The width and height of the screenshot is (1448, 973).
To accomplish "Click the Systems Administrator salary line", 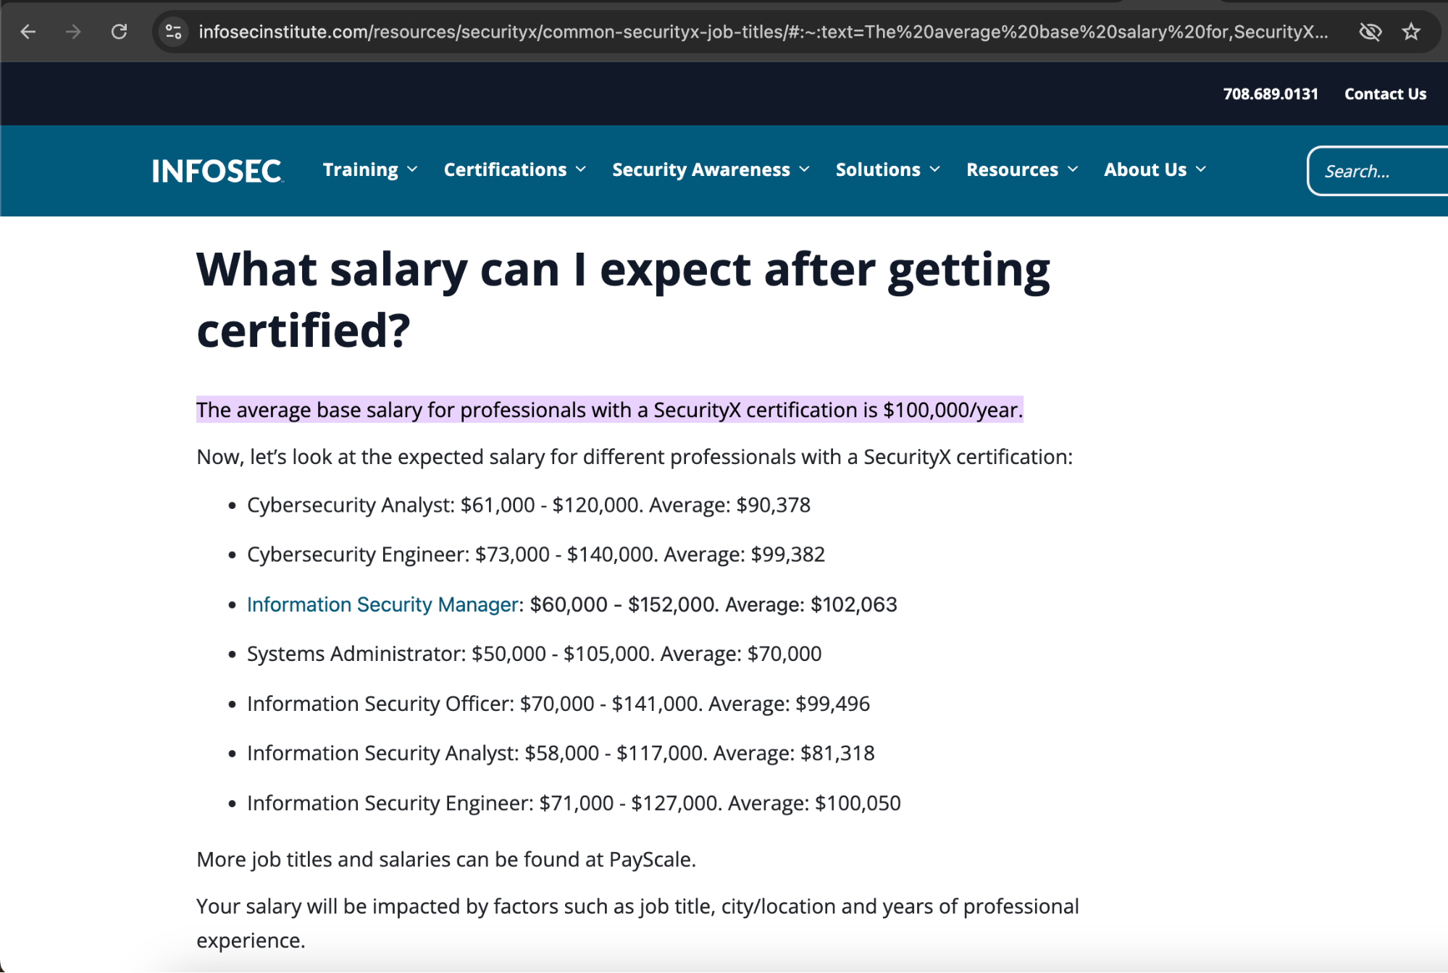I will (x=535, y=654).
